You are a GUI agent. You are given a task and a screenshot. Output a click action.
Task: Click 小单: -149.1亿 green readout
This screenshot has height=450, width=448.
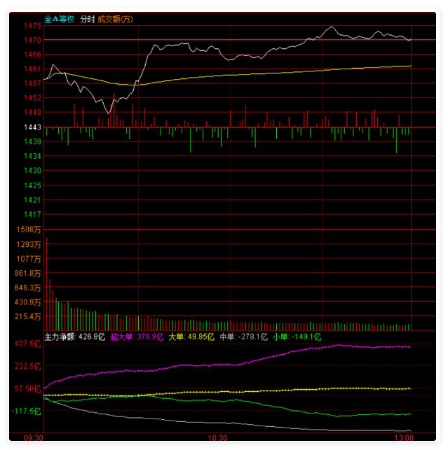[297, 337]
